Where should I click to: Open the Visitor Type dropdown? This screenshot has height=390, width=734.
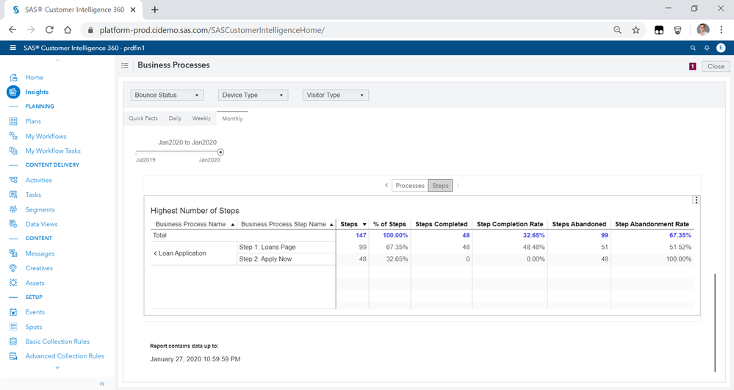pyautogui.click(x=335, y=95)
